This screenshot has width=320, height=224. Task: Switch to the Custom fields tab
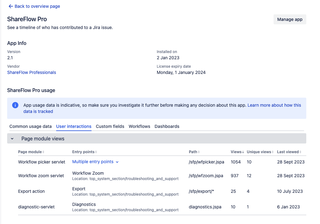tap(110, 126)
